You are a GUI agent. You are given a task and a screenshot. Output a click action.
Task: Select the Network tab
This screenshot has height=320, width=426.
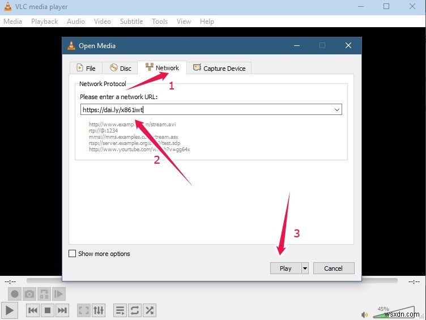point(162,67)
